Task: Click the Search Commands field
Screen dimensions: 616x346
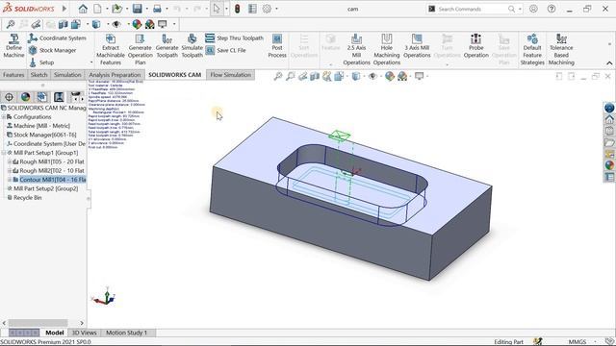Action: [475, 9]
